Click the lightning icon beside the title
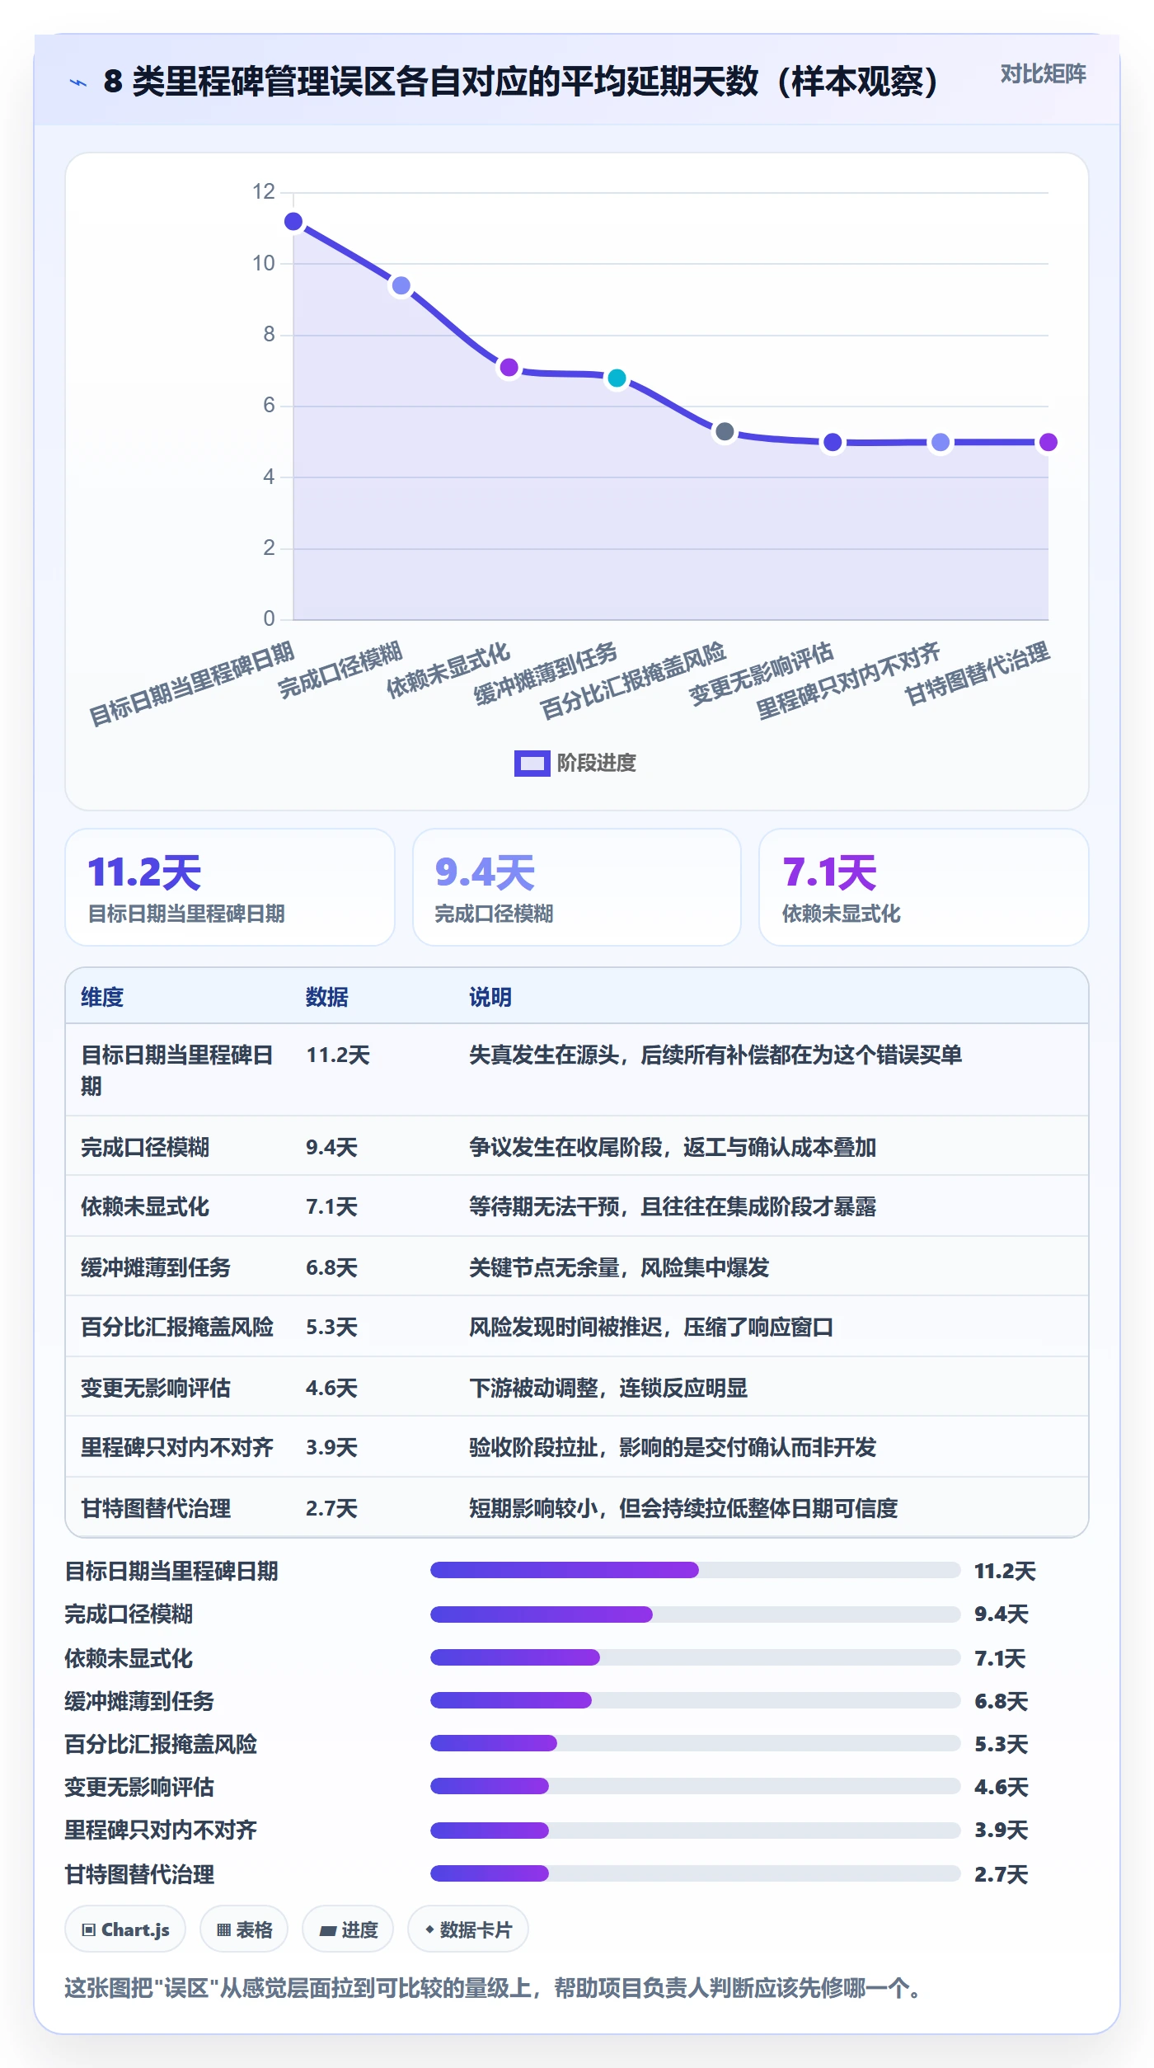 [78, 82]
